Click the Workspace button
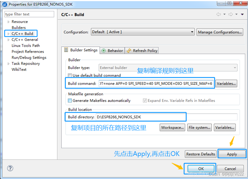Screen dimensions: 248x179 tap(172, 127)
